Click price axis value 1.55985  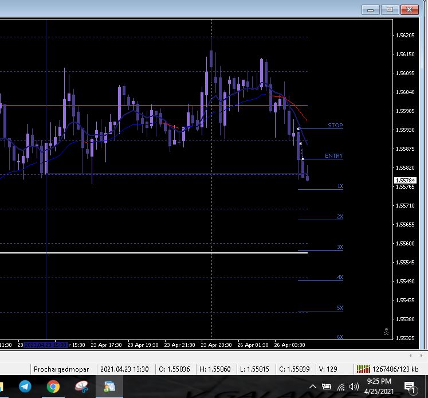(405, 111)
